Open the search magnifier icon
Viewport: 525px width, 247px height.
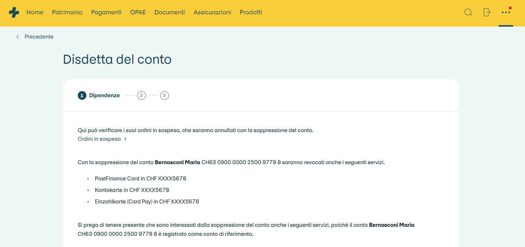pos(468,12)
